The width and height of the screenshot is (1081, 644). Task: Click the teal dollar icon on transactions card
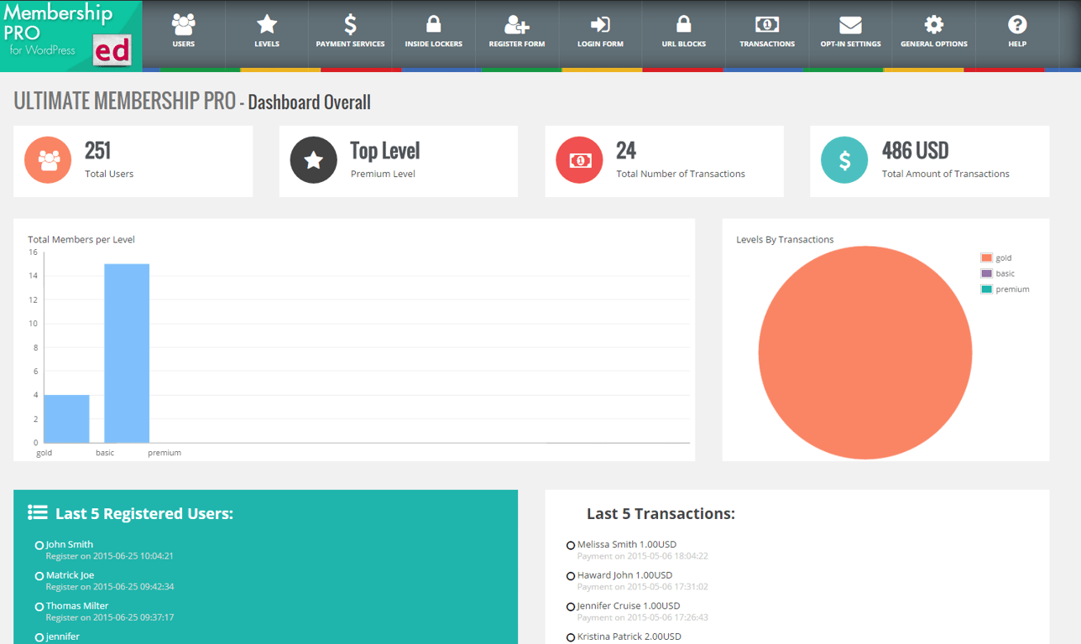(x=844, y=160)
